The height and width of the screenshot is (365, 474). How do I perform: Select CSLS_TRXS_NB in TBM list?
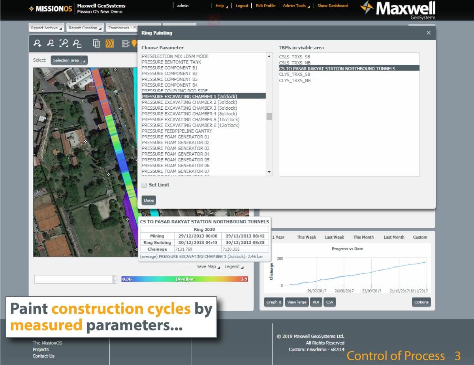349,62
